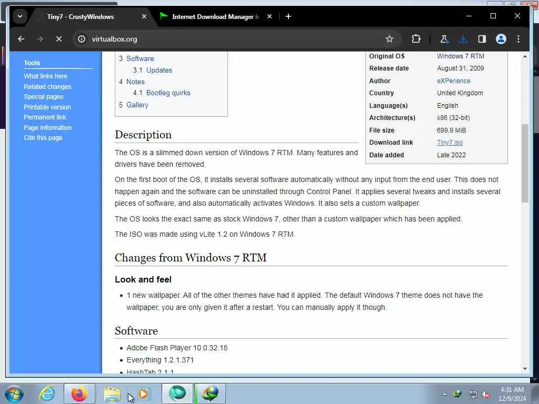The image size is (539, 404).
Task: Download the Tiny7.iso link
Action: tap(450, 142)
